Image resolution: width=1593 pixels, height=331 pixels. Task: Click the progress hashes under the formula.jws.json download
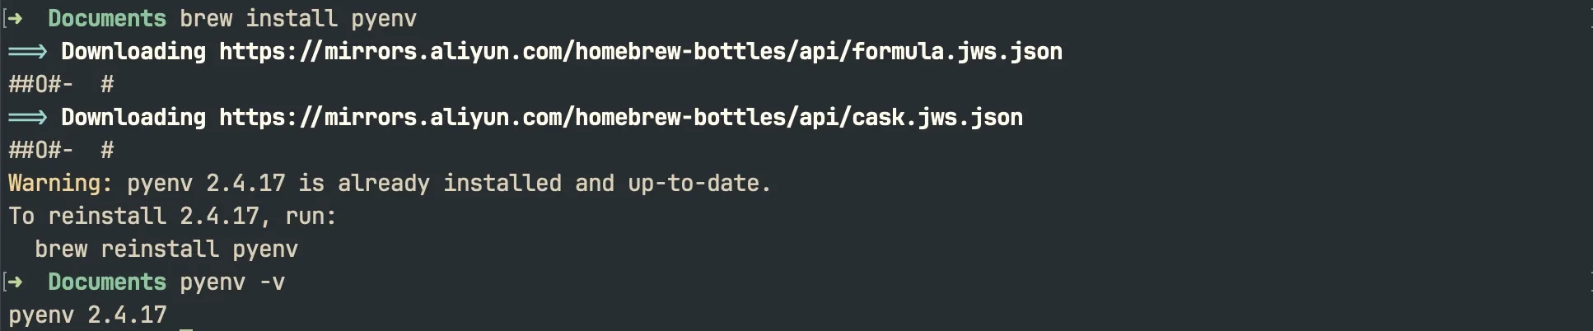click(x=60, y=84)
